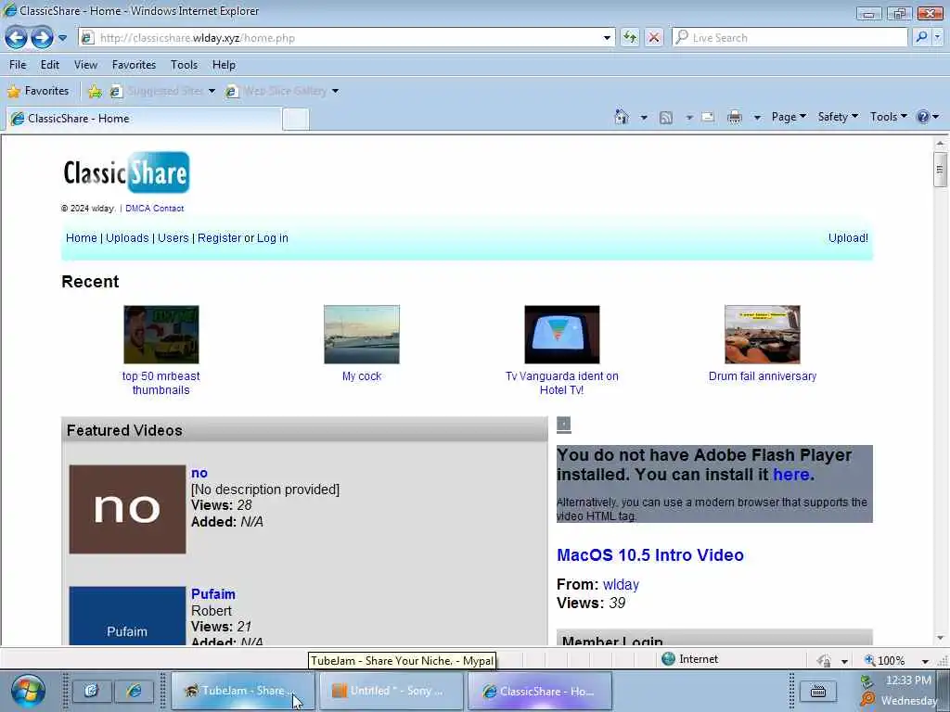Click the Read Mail envelope icon
Image resolution: width=950 pixels, height=712 pixels.
point(708,117)
